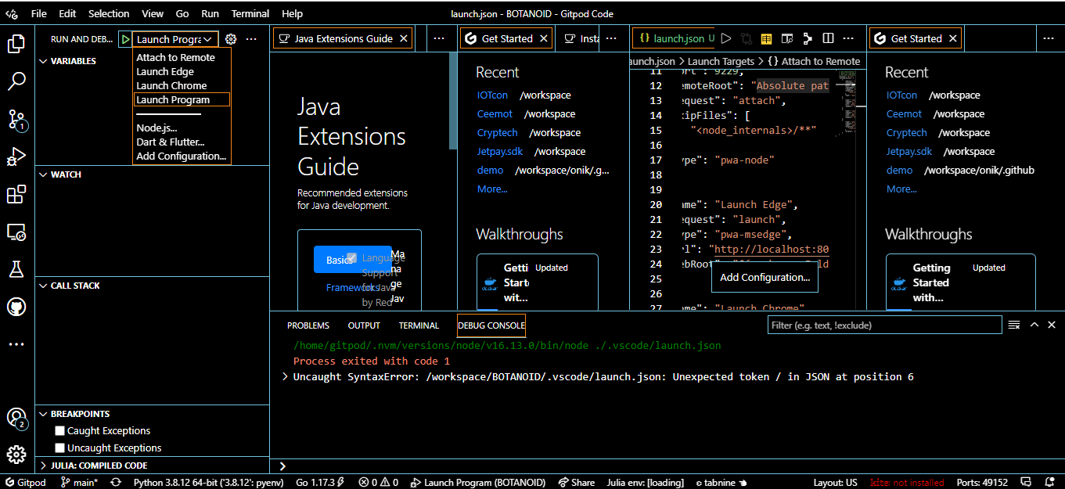
Task: Open more actions of Java Extensions Guide group
Action: point(439,38)
